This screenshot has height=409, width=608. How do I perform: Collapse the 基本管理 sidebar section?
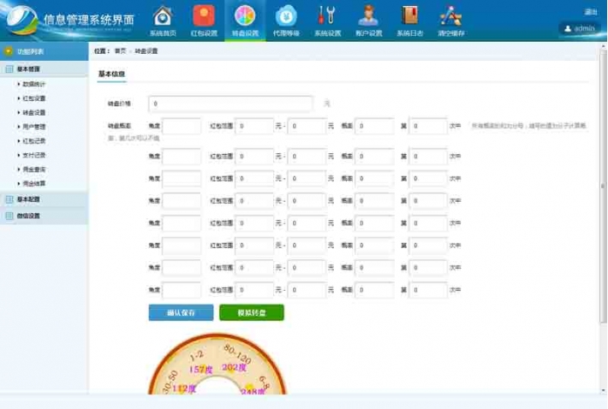28,68
